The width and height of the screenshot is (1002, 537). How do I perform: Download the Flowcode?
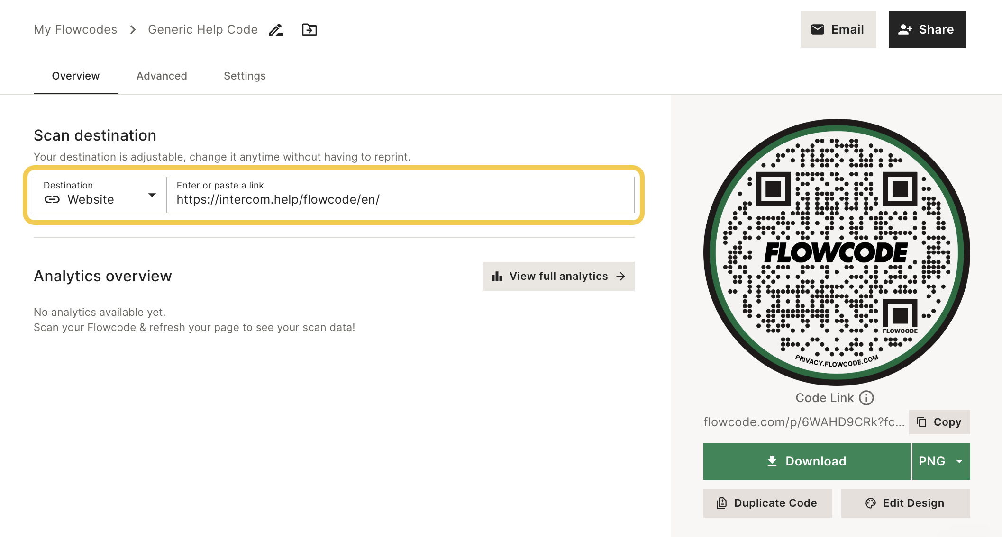807,461
